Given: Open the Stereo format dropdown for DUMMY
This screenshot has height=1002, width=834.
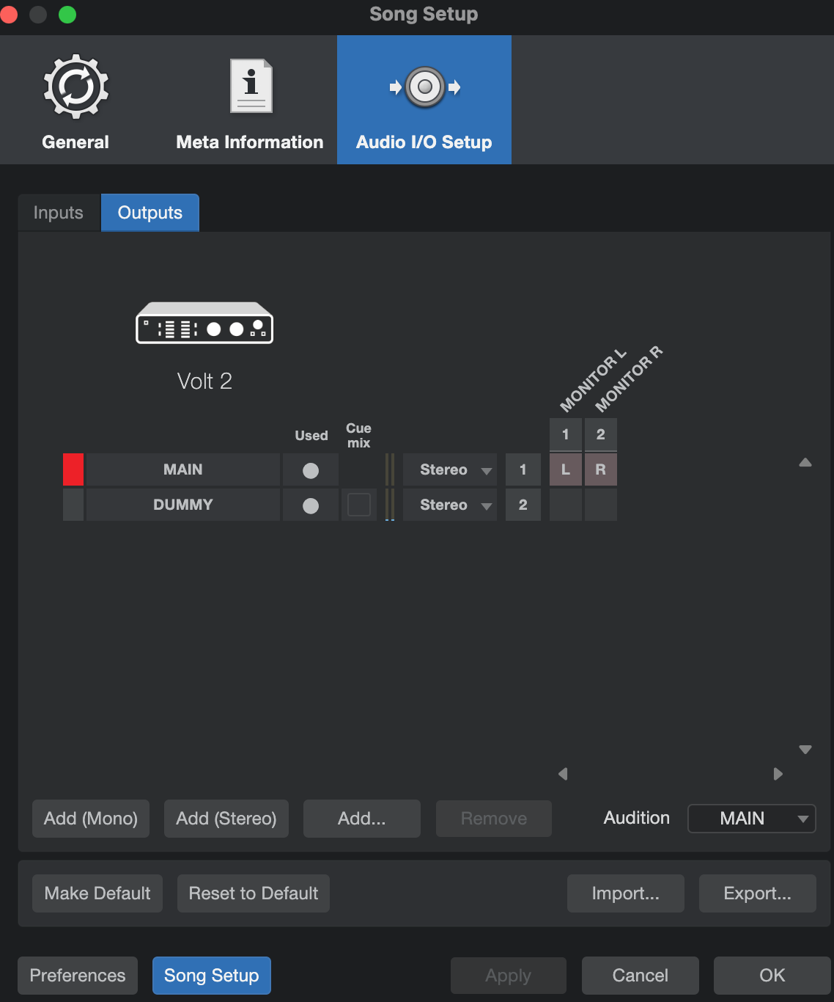Looking at the screenshot, I should (449, 505).
